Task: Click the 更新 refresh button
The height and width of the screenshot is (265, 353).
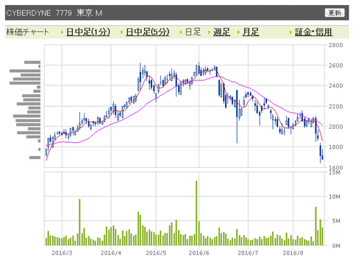Action: [335, 13]
